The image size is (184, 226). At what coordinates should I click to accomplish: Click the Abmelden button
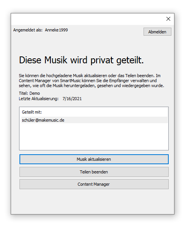point(157,32)
